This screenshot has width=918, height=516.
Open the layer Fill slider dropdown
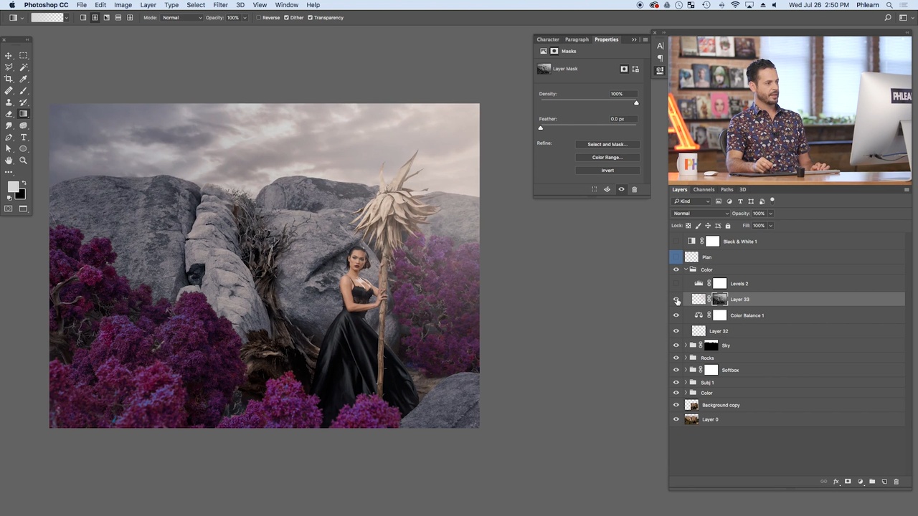click(771, 226)
